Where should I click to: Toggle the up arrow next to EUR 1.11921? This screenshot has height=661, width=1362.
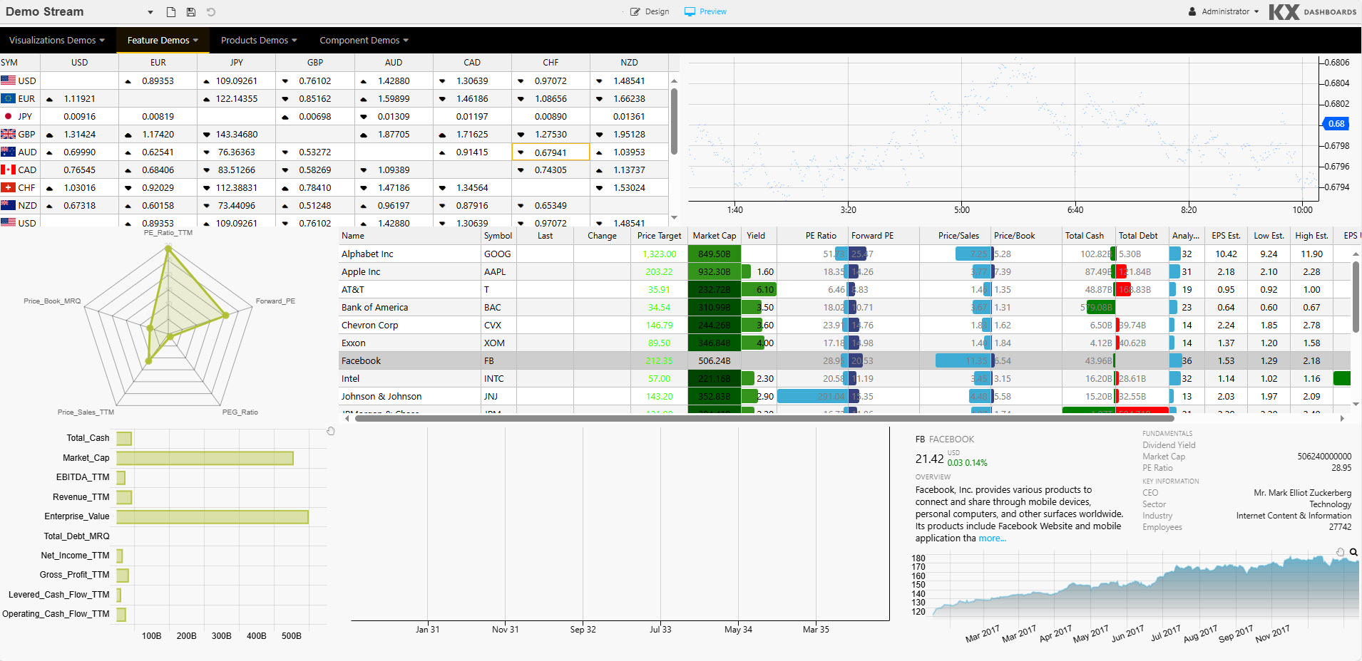50,98
